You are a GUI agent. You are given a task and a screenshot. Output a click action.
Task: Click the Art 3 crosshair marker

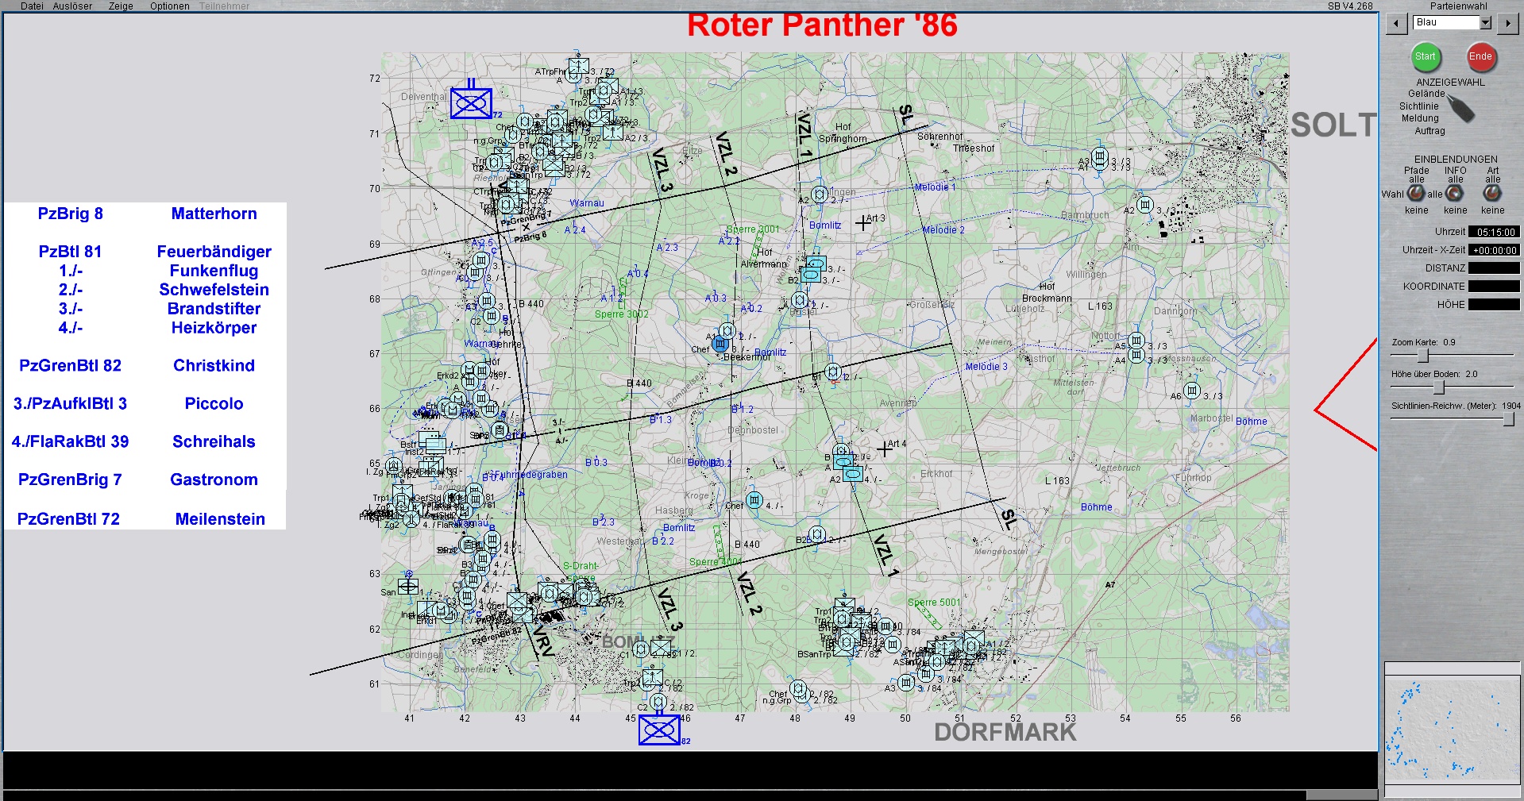(863, 223)
